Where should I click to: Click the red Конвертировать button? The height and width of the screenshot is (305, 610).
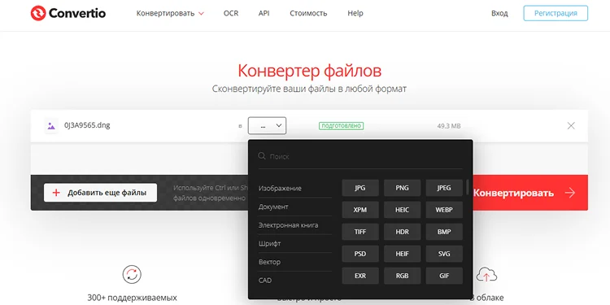point(530,193)
